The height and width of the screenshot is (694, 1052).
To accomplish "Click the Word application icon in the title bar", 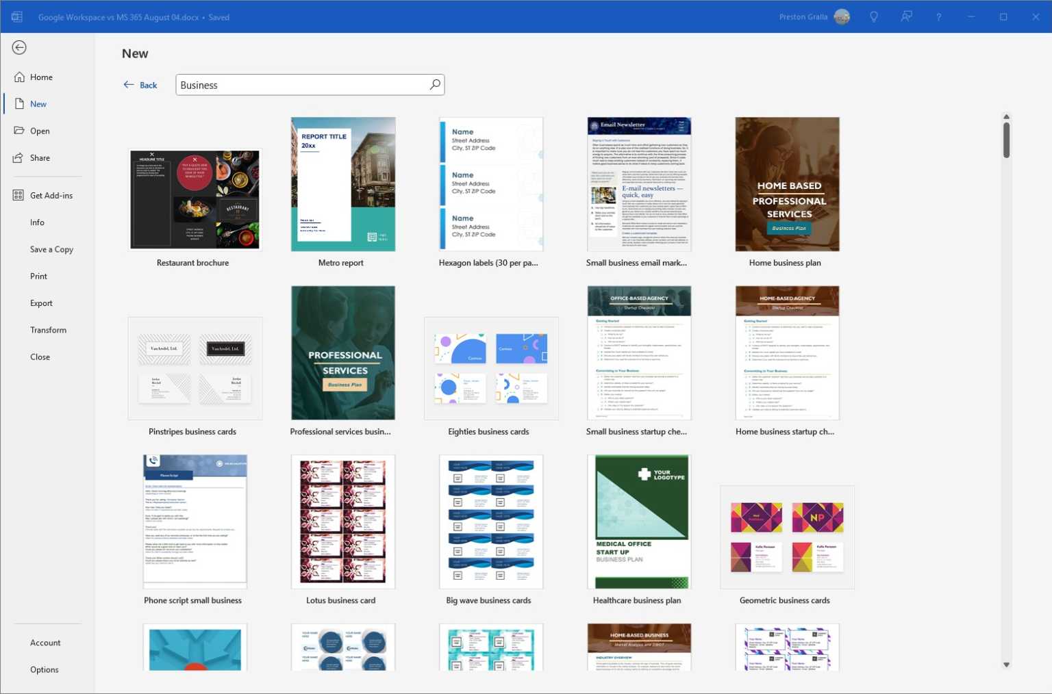I will pos(16,16).
